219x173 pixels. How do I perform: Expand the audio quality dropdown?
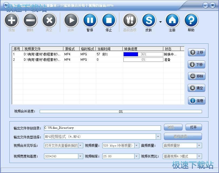[199, 146]
